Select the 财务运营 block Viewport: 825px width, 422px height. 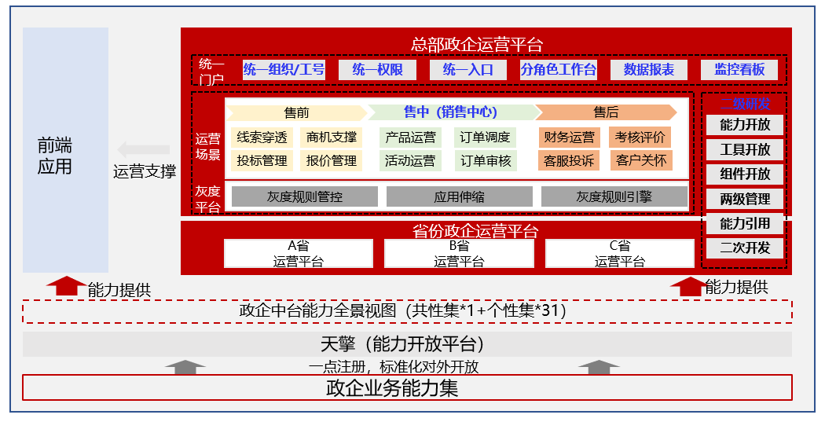pyautogui.click(x=569, y=138)
